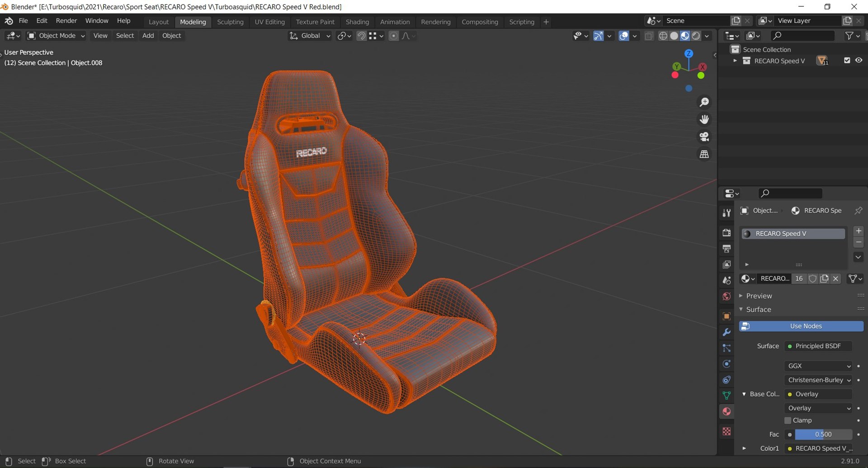Image resolution: width=868 pixels, height=468 pixels.
Task: Switch to the Shading workspace tab
Action: coord(357,22)
